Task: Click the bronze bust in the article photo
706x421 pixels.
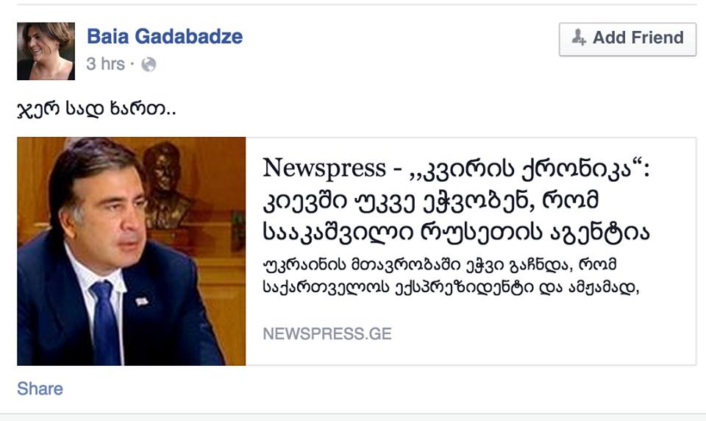Action: (165, 185)
